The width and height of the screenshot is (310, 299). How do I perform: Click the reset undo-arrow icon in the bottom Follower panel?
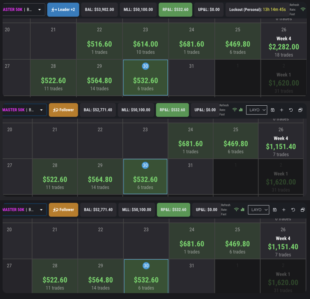coord(293,210)
